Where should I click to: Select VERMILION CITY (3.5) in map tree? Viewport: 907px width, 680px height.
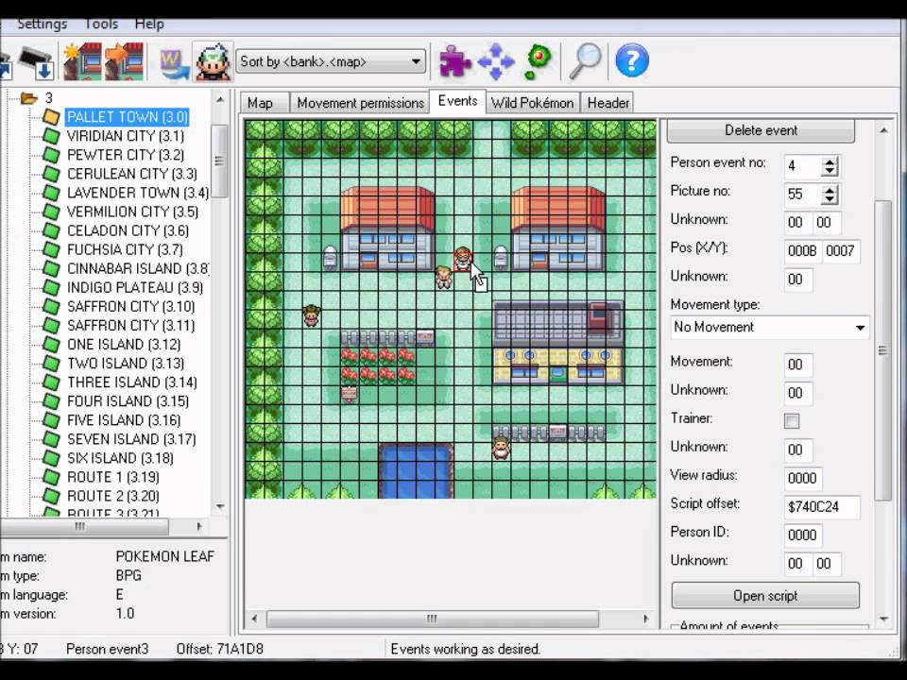click(x=132, y=212)
